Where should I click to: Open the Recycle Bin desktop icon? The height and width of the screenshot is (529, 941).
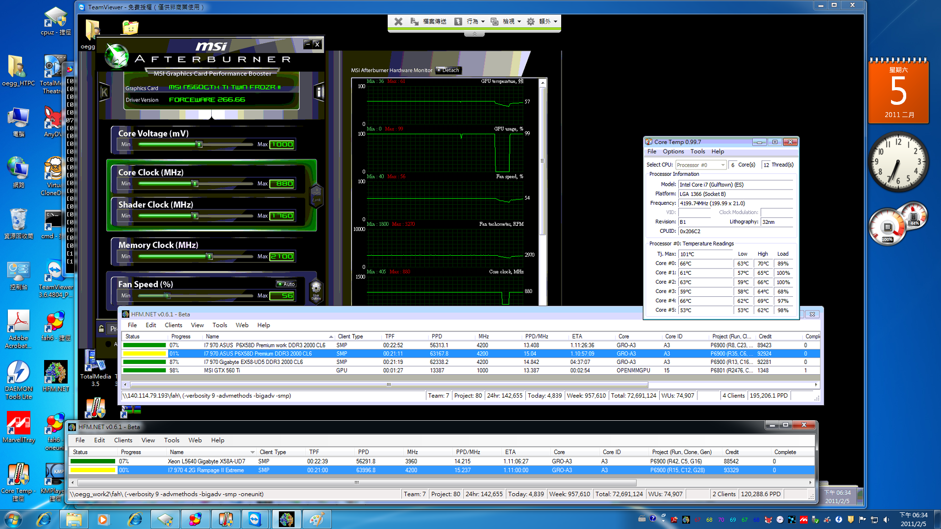coord(18,223)
